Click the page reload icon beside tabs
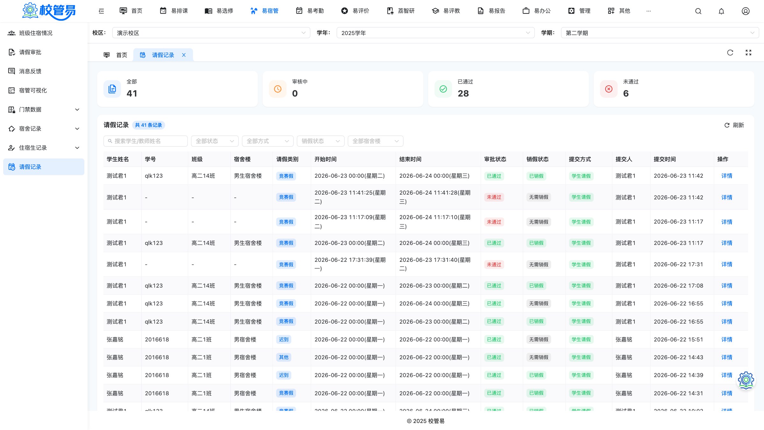 730,53
